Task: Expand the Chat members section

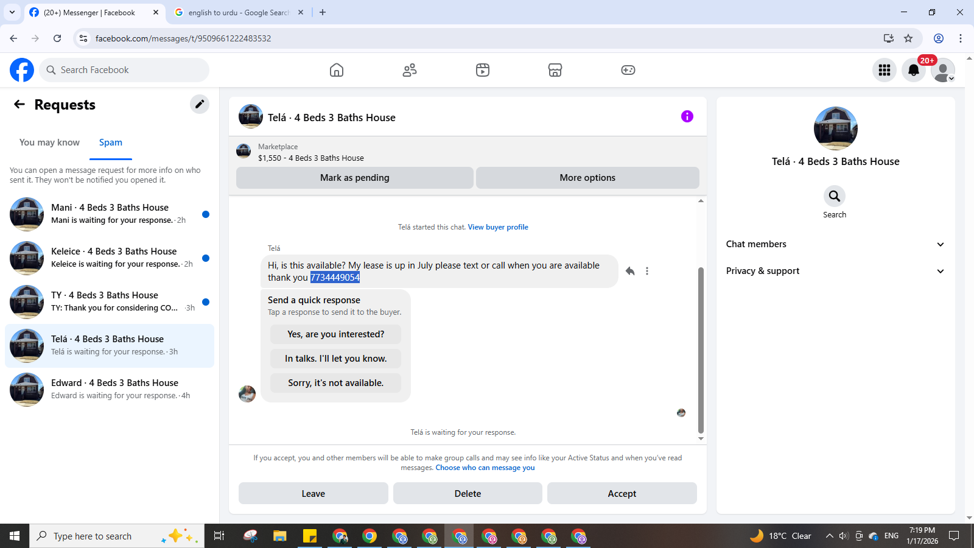Action: coord(835,244)
